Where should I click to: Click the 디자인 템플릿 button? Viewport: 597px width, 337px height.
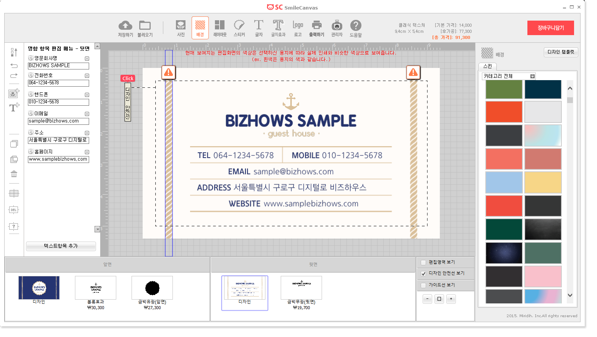[x=561, y=52]
